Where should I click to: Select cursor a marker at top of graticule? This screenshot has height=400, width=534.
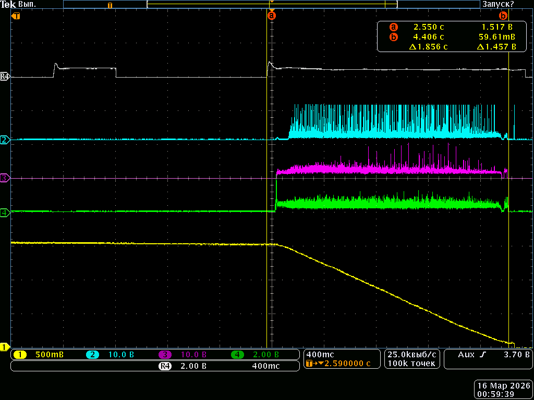point(271,16)
